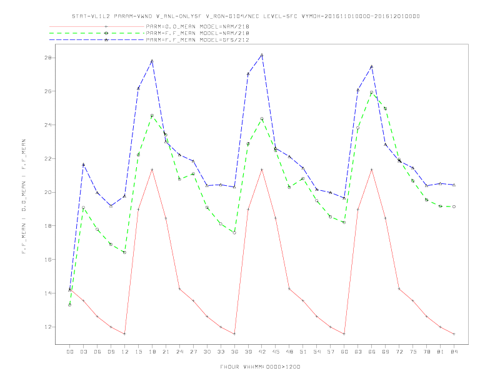Click x-axis forecast hour label 06
495x383 pixels.
(x=97, y=352)
